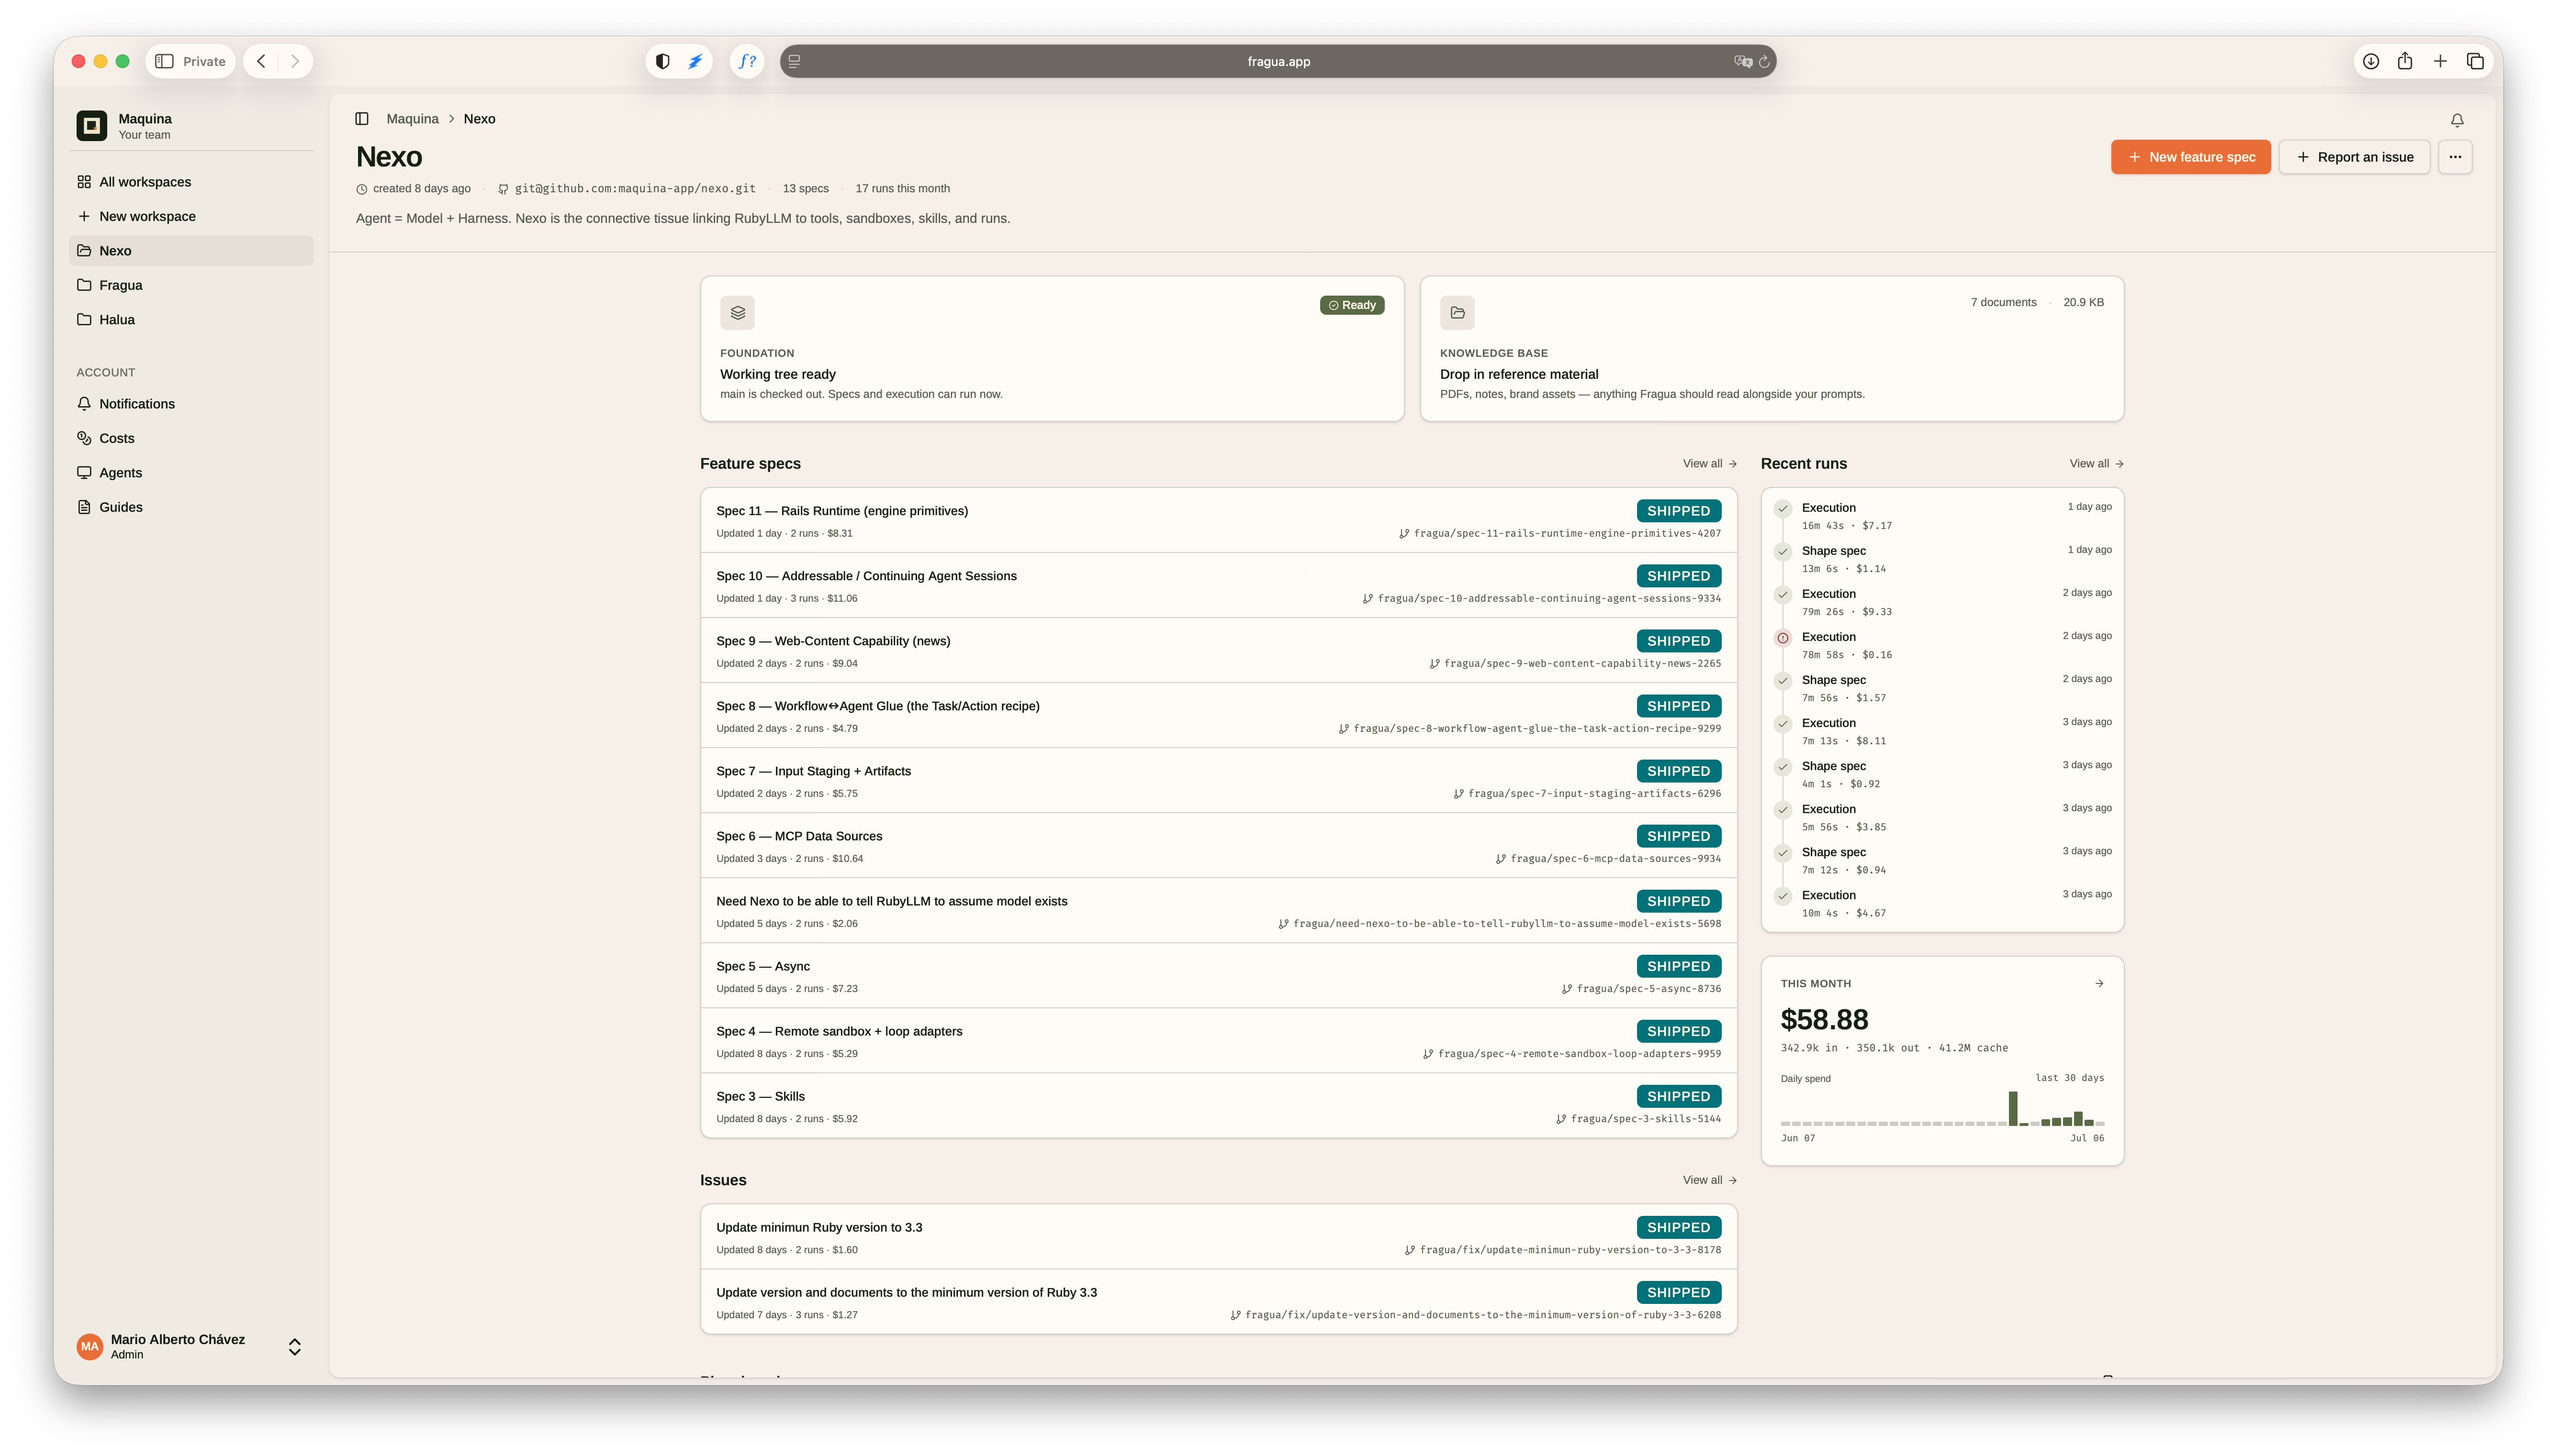Show the tab overview icon
The height and width of the screenshot is (1456, 2557).
point(2474,61)
